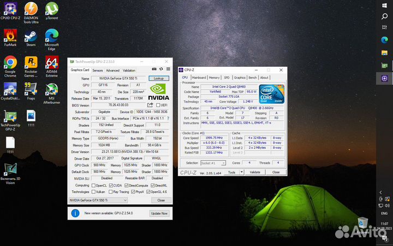The image size is (393, 246).
Task: Click the GPU-Z refresh icon
Action: pos(161,69)
